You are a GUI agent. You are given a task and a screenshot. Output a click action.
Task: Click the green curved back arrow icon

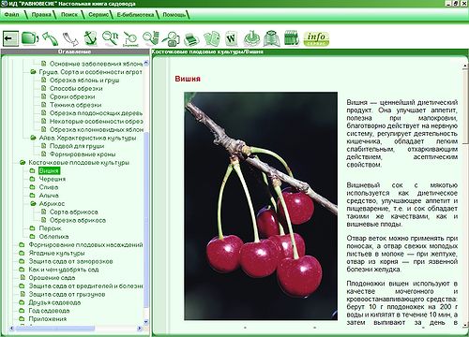coord(50,38)
